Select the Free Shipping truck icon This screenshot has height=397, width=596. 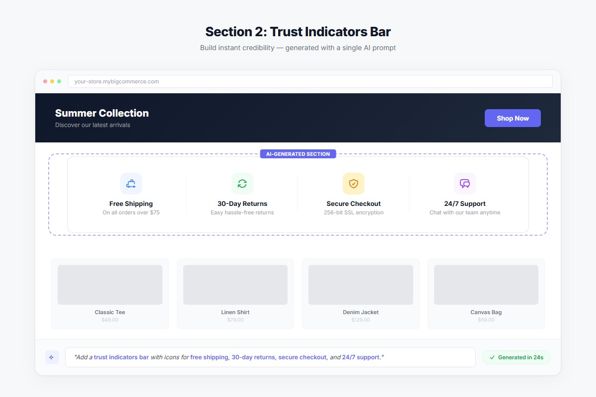(131, 183)
